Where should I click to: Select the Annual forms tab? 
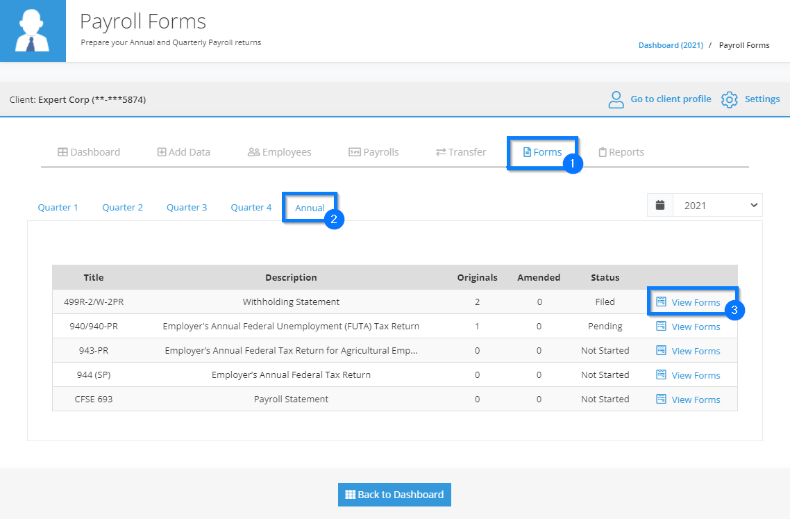coord(310,208)
